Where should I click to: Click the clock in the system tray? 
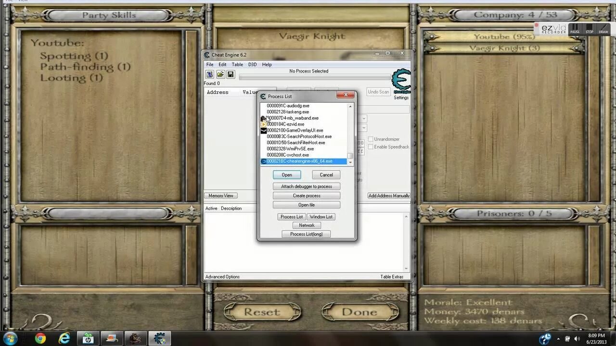(596, 338)
